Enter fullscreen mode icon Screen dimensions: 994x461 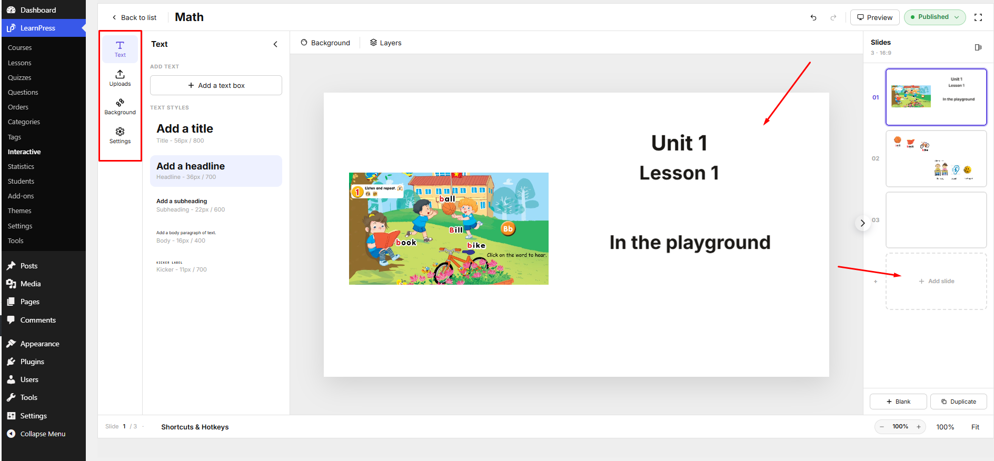(978, 17)
